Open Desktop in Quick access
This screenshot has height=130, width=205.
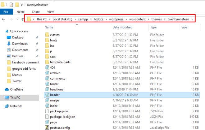pyautogui.click(x=18, y=37)
